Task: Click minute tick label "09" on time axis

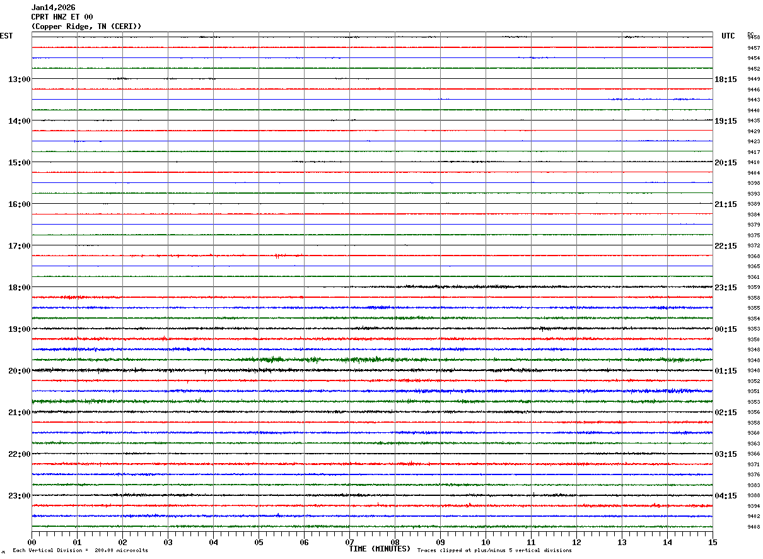Action: click(x=440, y=543)
